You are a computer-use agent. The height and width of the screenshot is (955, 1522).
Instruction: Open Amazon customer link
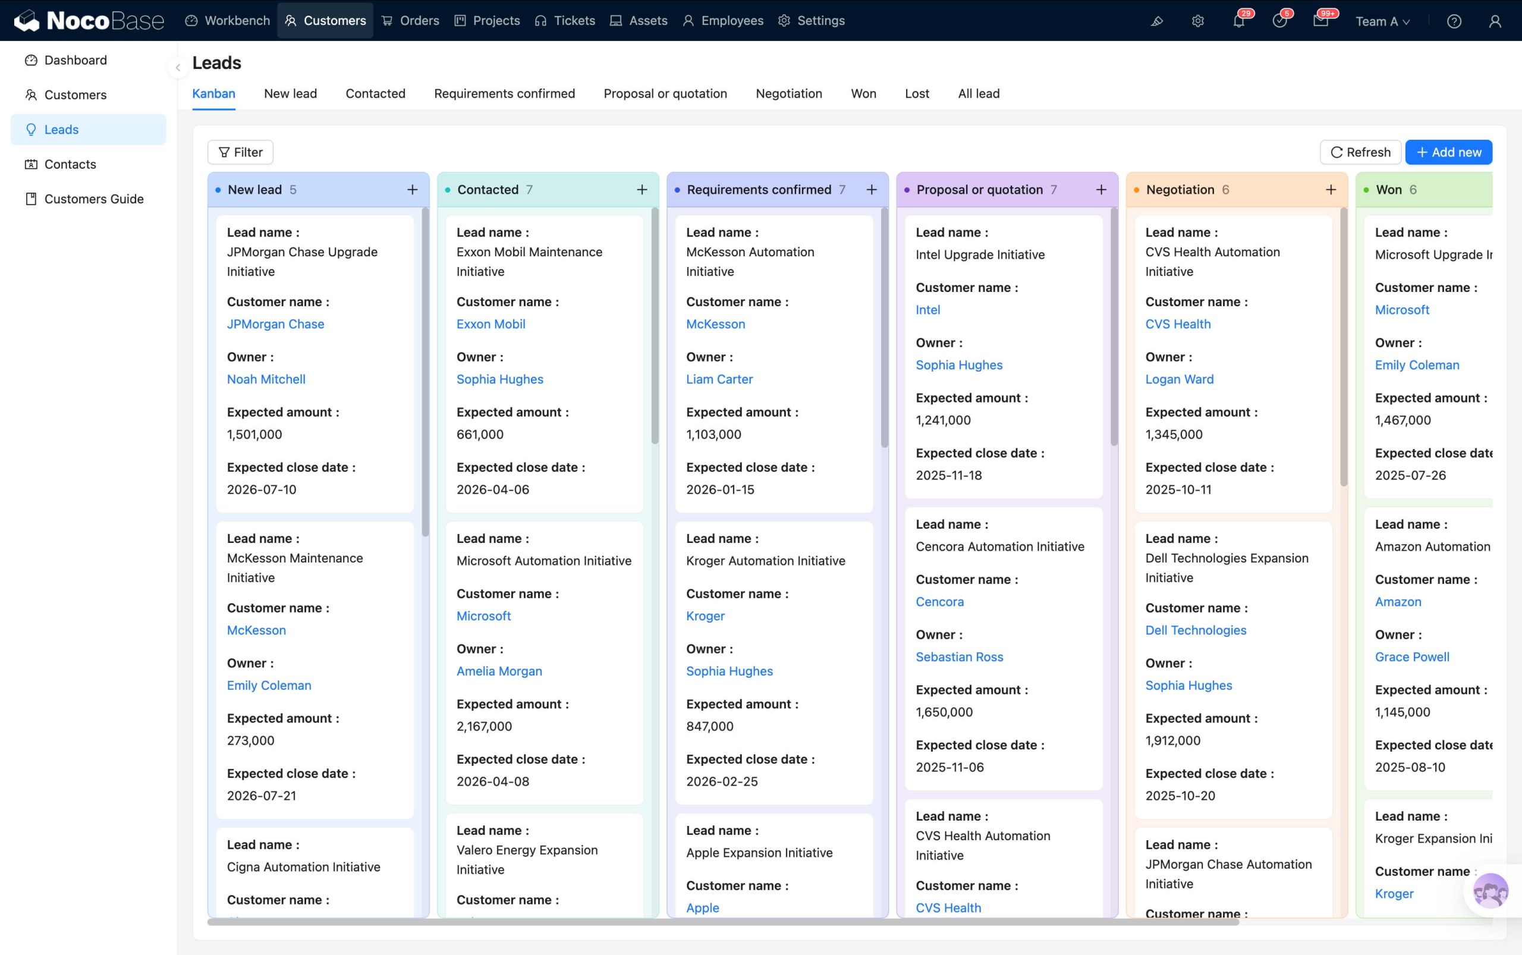point(1398,602)
